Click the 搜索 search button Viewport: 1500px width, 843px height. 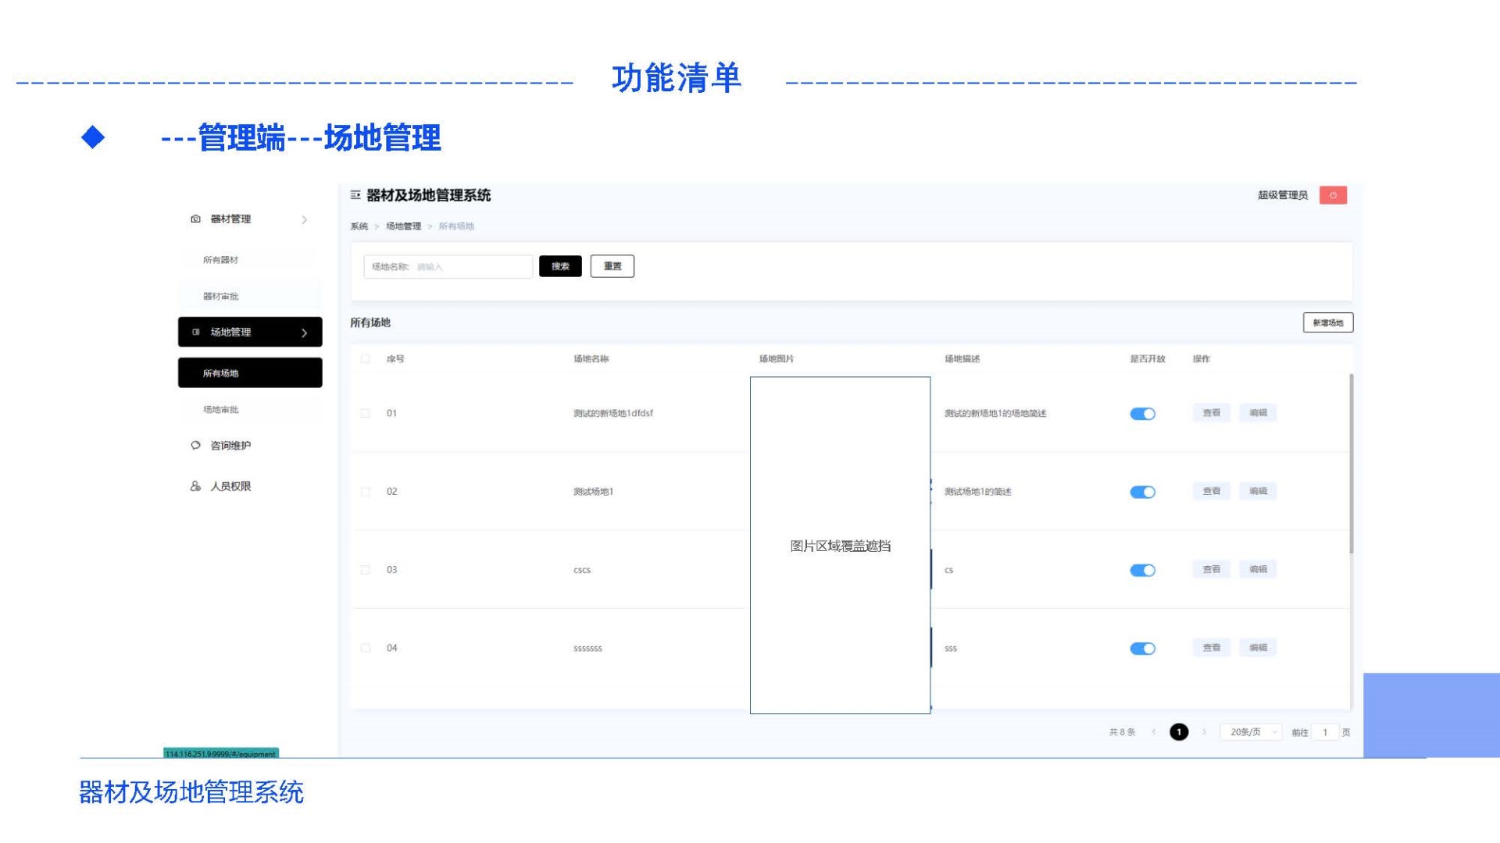pos(560,267)
